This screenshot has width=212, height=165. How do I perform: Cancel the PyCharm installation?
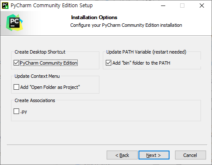[x=190, y=155]
